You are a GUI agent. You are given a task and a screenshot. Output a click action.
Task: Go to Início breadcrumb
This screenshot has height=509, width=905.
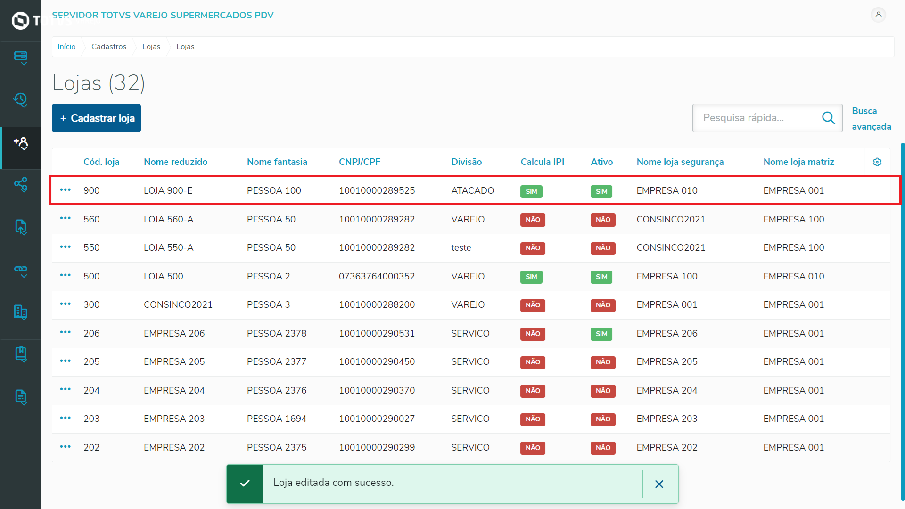(66, 47)
